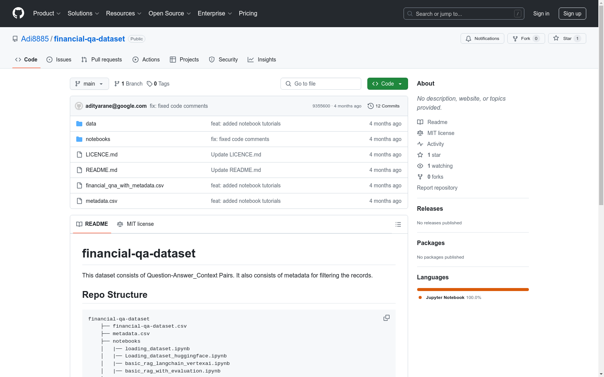Image resolution: width=604 pixels, height=377 pixels.
Task: Focus the Go to file search field
Action: point(321,84)
